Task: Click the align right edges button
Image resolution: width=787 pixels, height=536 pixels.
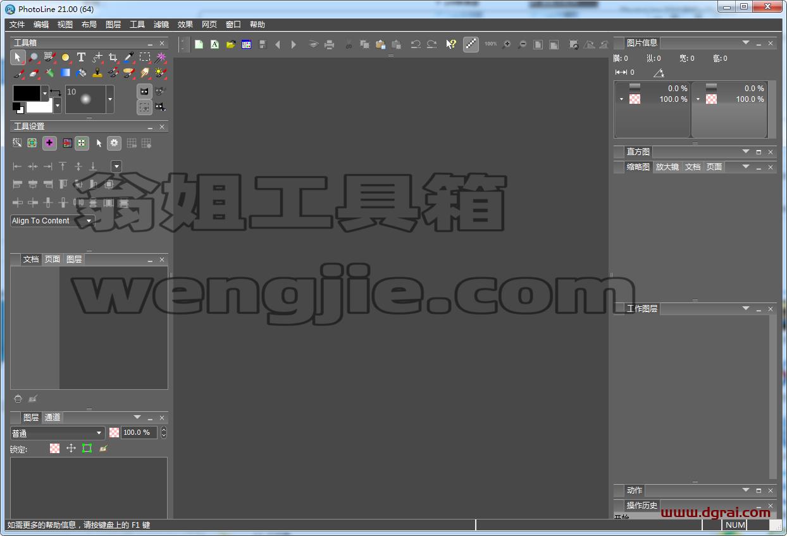Action: (x=48, y=166)
